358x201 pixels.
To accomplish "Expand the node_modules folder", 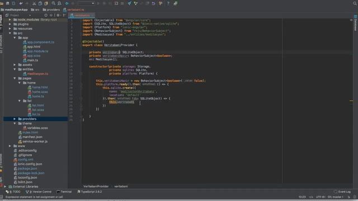I will pos(10,20).
